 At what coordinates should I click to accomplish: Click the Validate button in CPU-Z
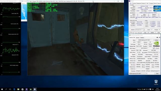coord(152,33)
